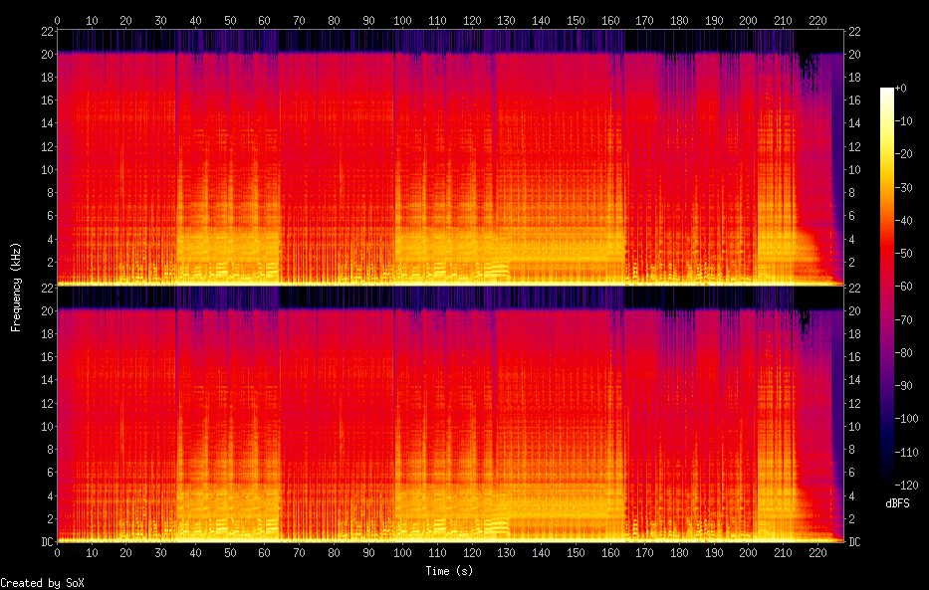Click the -120 label on the color scale
The image size is (929, 590).
click(905, 485)
